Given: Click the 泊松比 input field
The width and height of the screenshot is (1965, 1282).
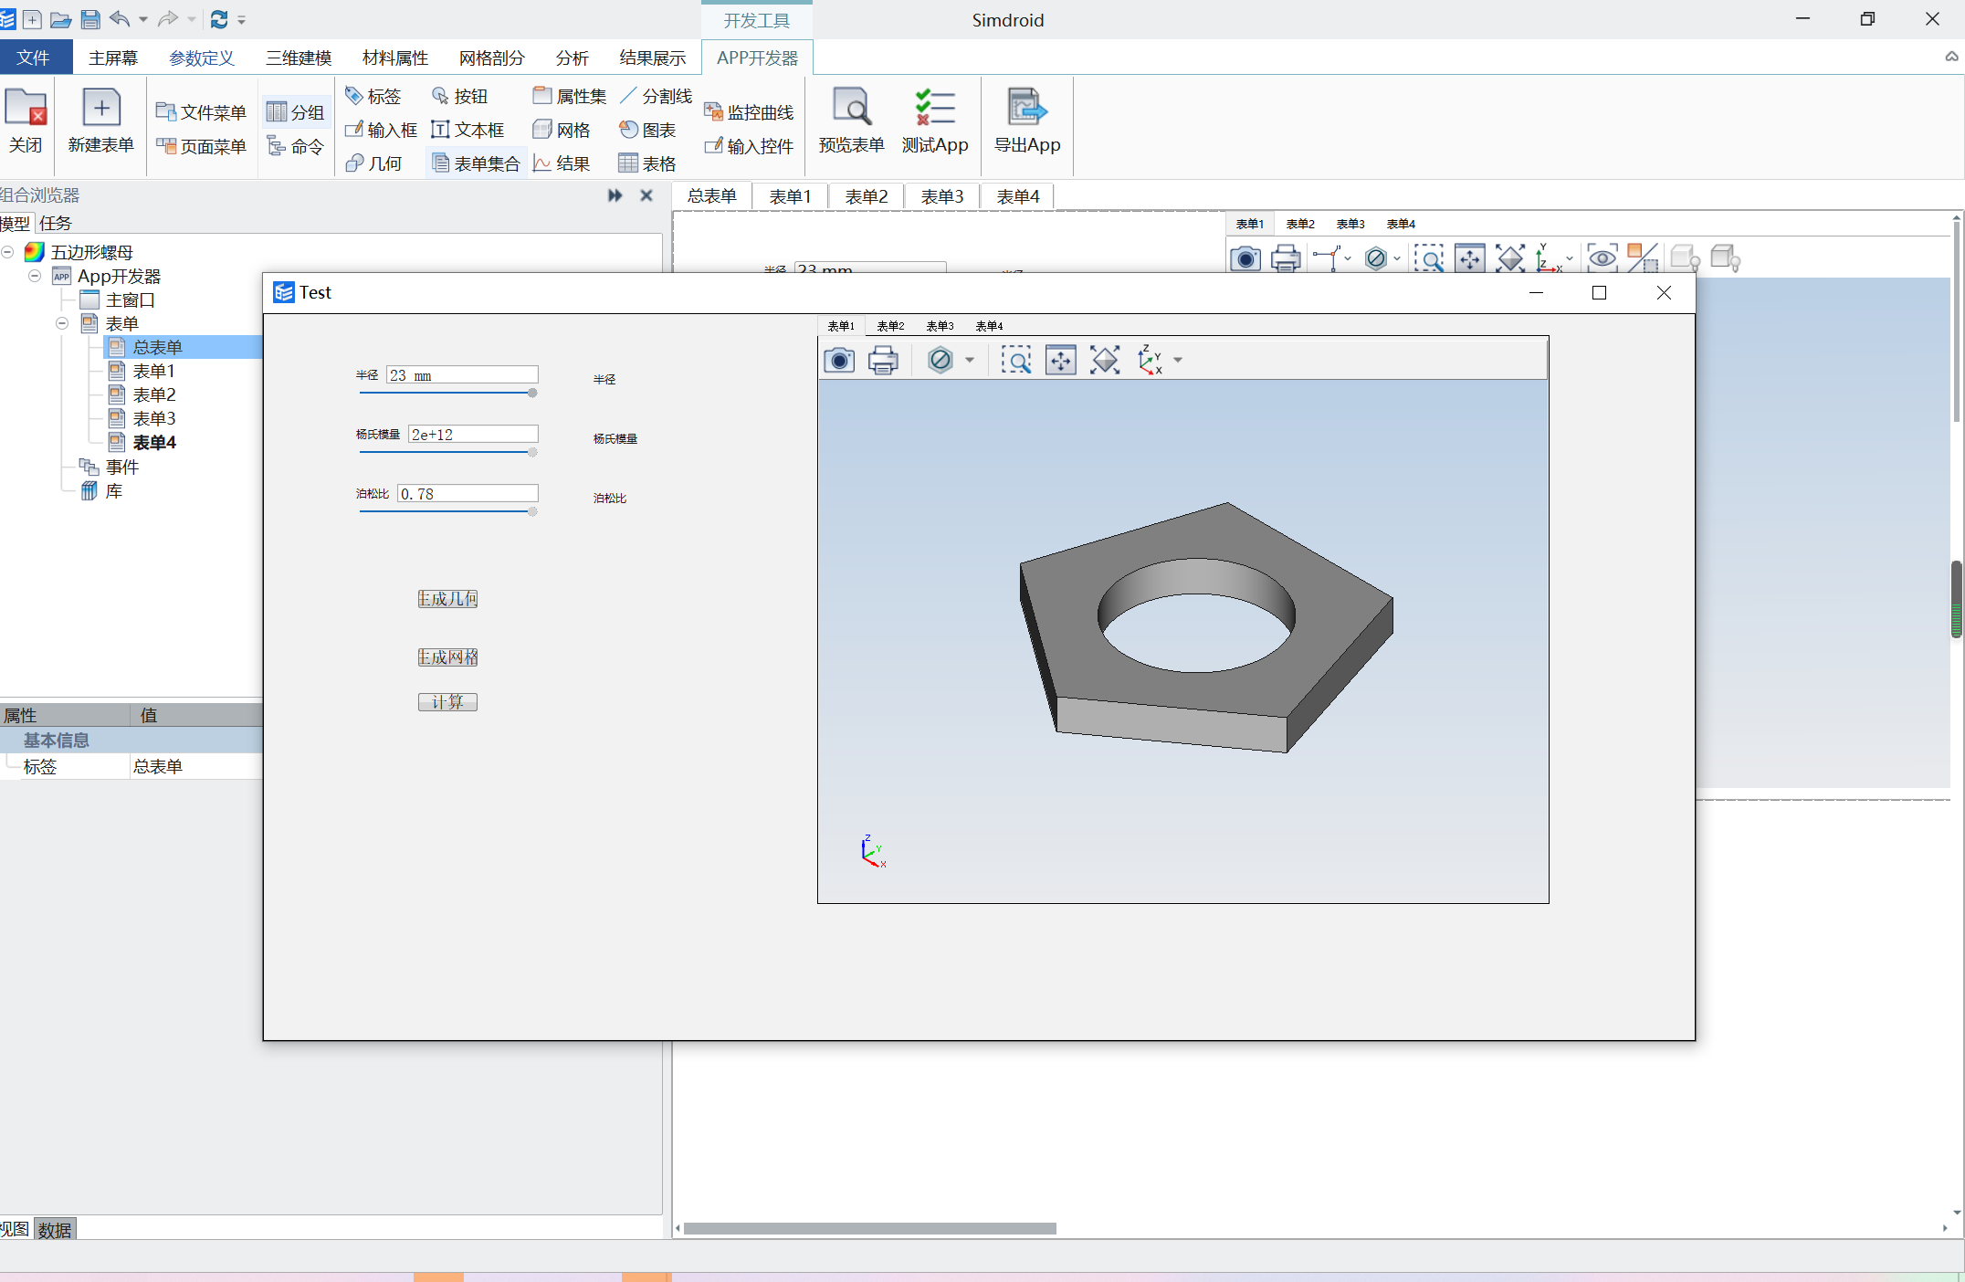Looking at the screenshot, I should coord(468,494).
